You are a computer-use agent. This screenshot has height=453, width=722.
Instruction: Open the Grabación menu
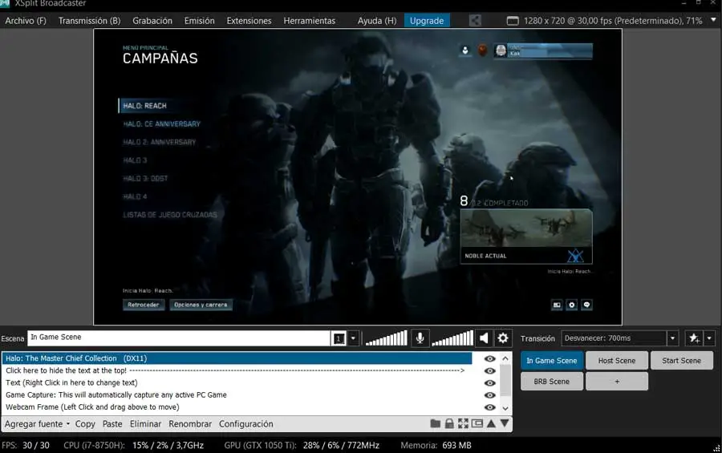pyautogui.click(x=152, y=21)
